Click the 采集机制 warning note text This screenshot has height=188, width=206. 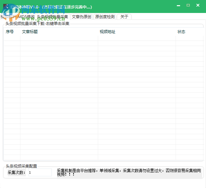point(130,172)
